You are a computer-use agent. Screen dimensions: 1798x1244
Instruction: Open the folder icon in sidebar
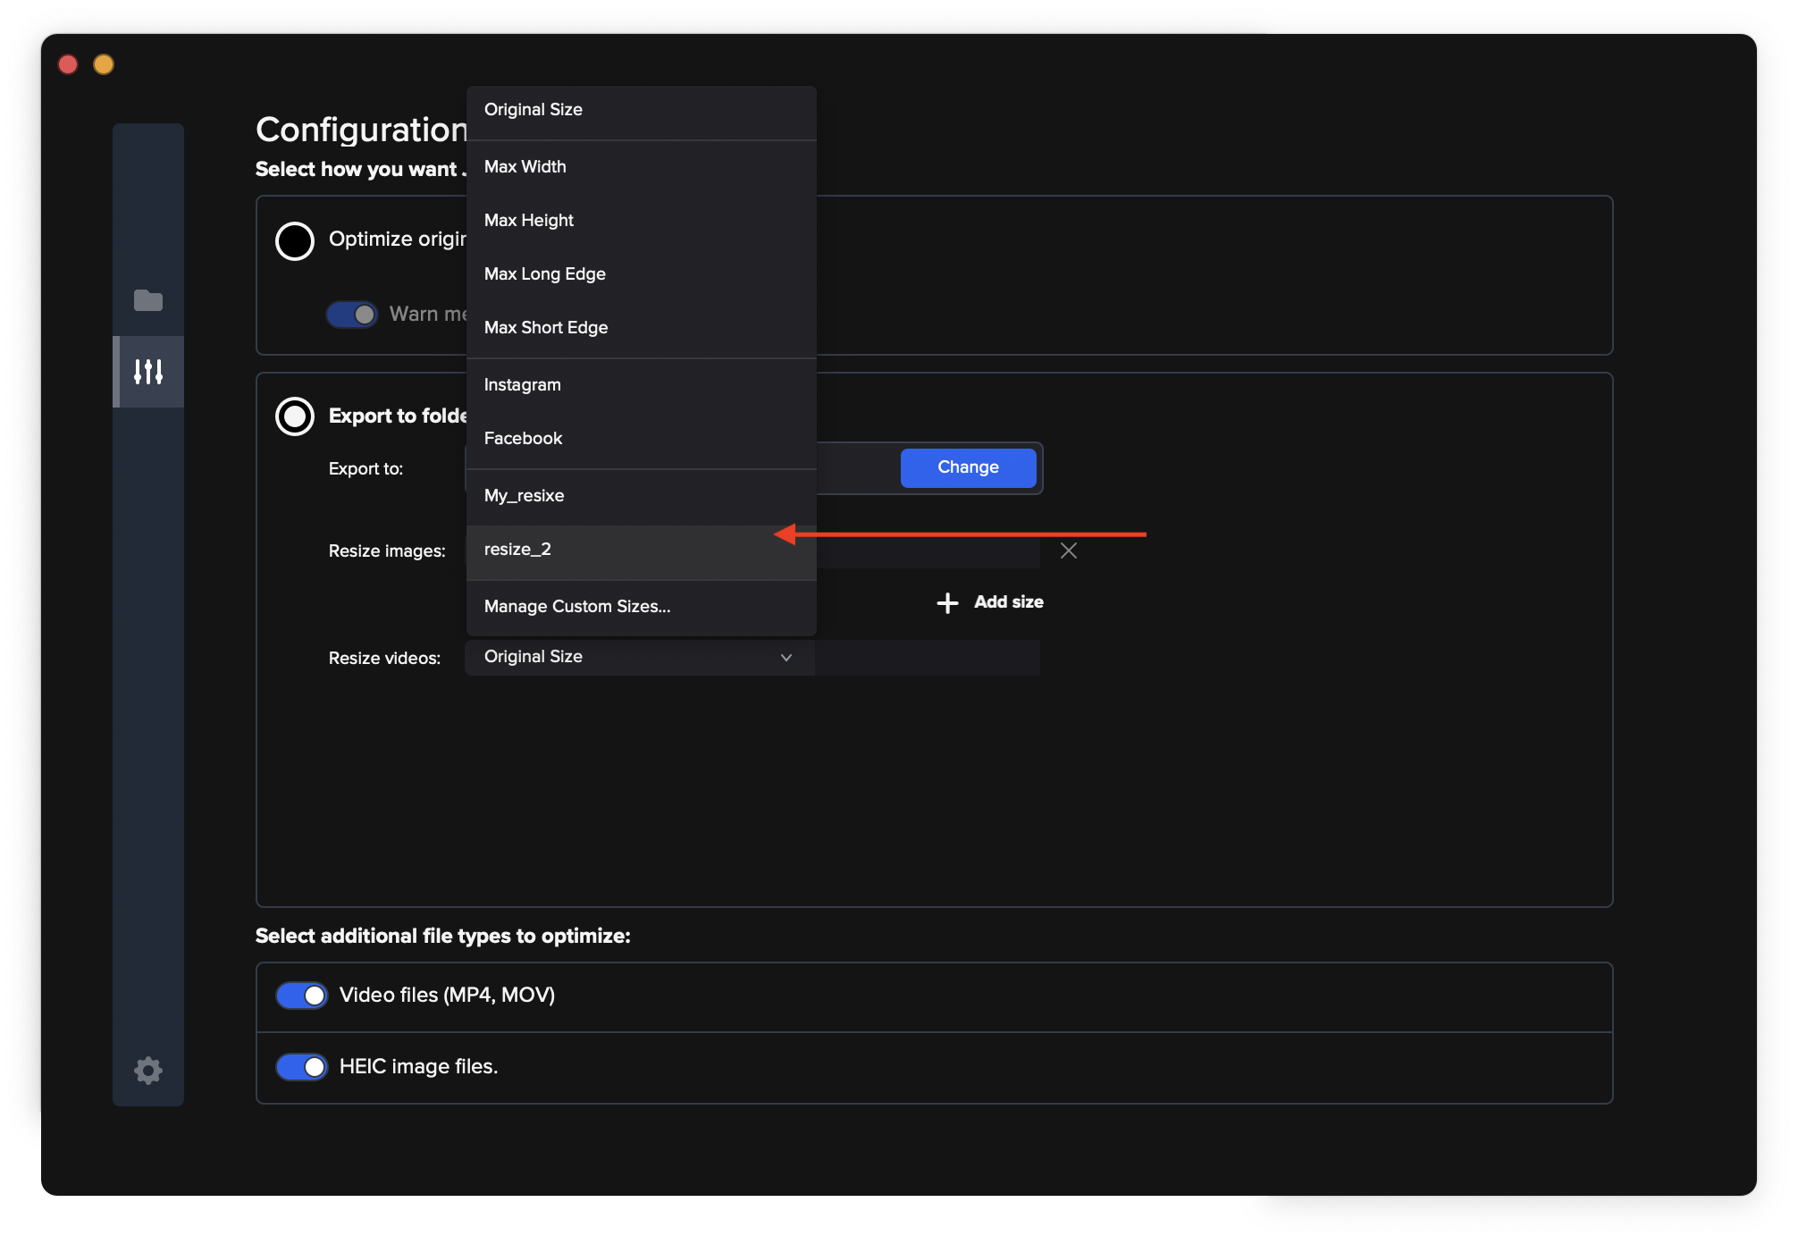click(x=147, y=300)
